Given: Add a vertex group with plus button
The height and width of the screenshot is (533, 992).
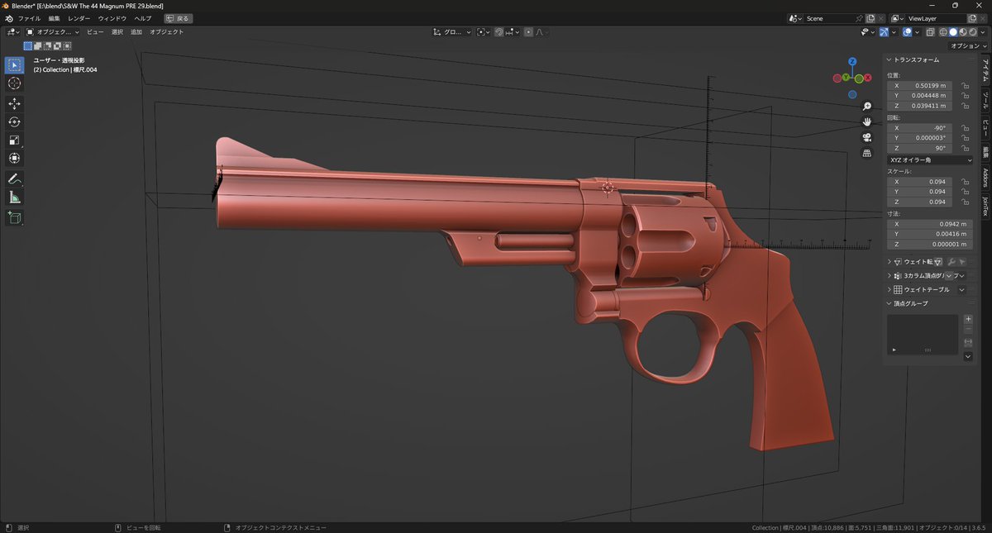Looking at the screenshot, I should coord(969,319).
